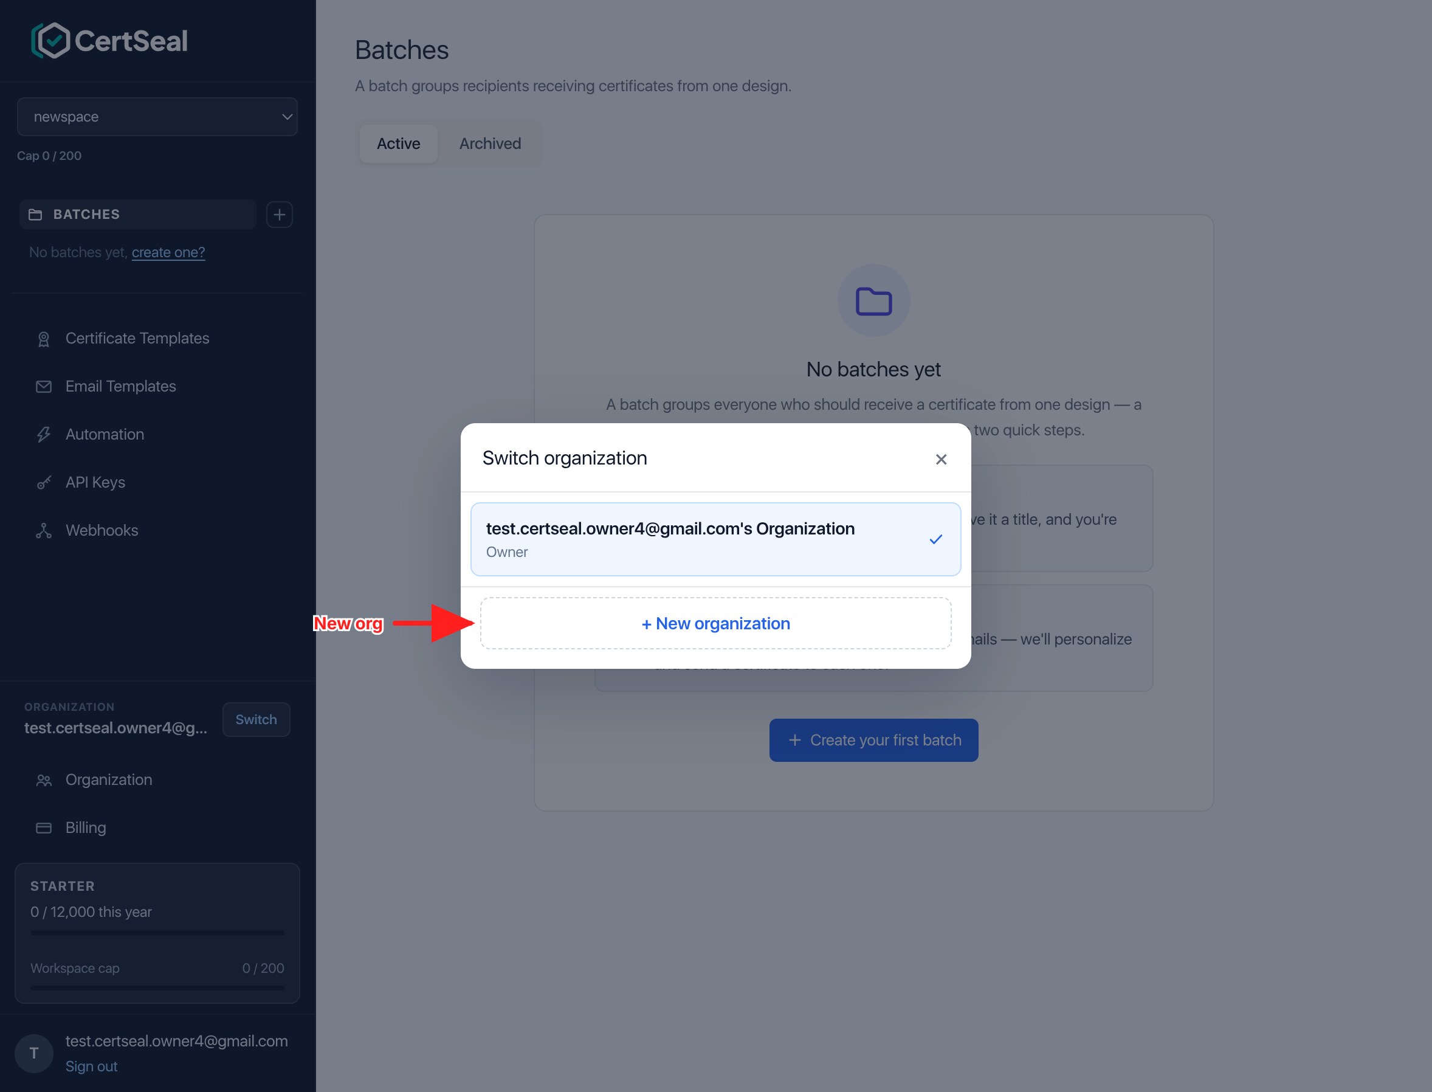Select the Batches sidebar heading
This screenshot has width=1432, height=1092.
click(x=138, y=215)
